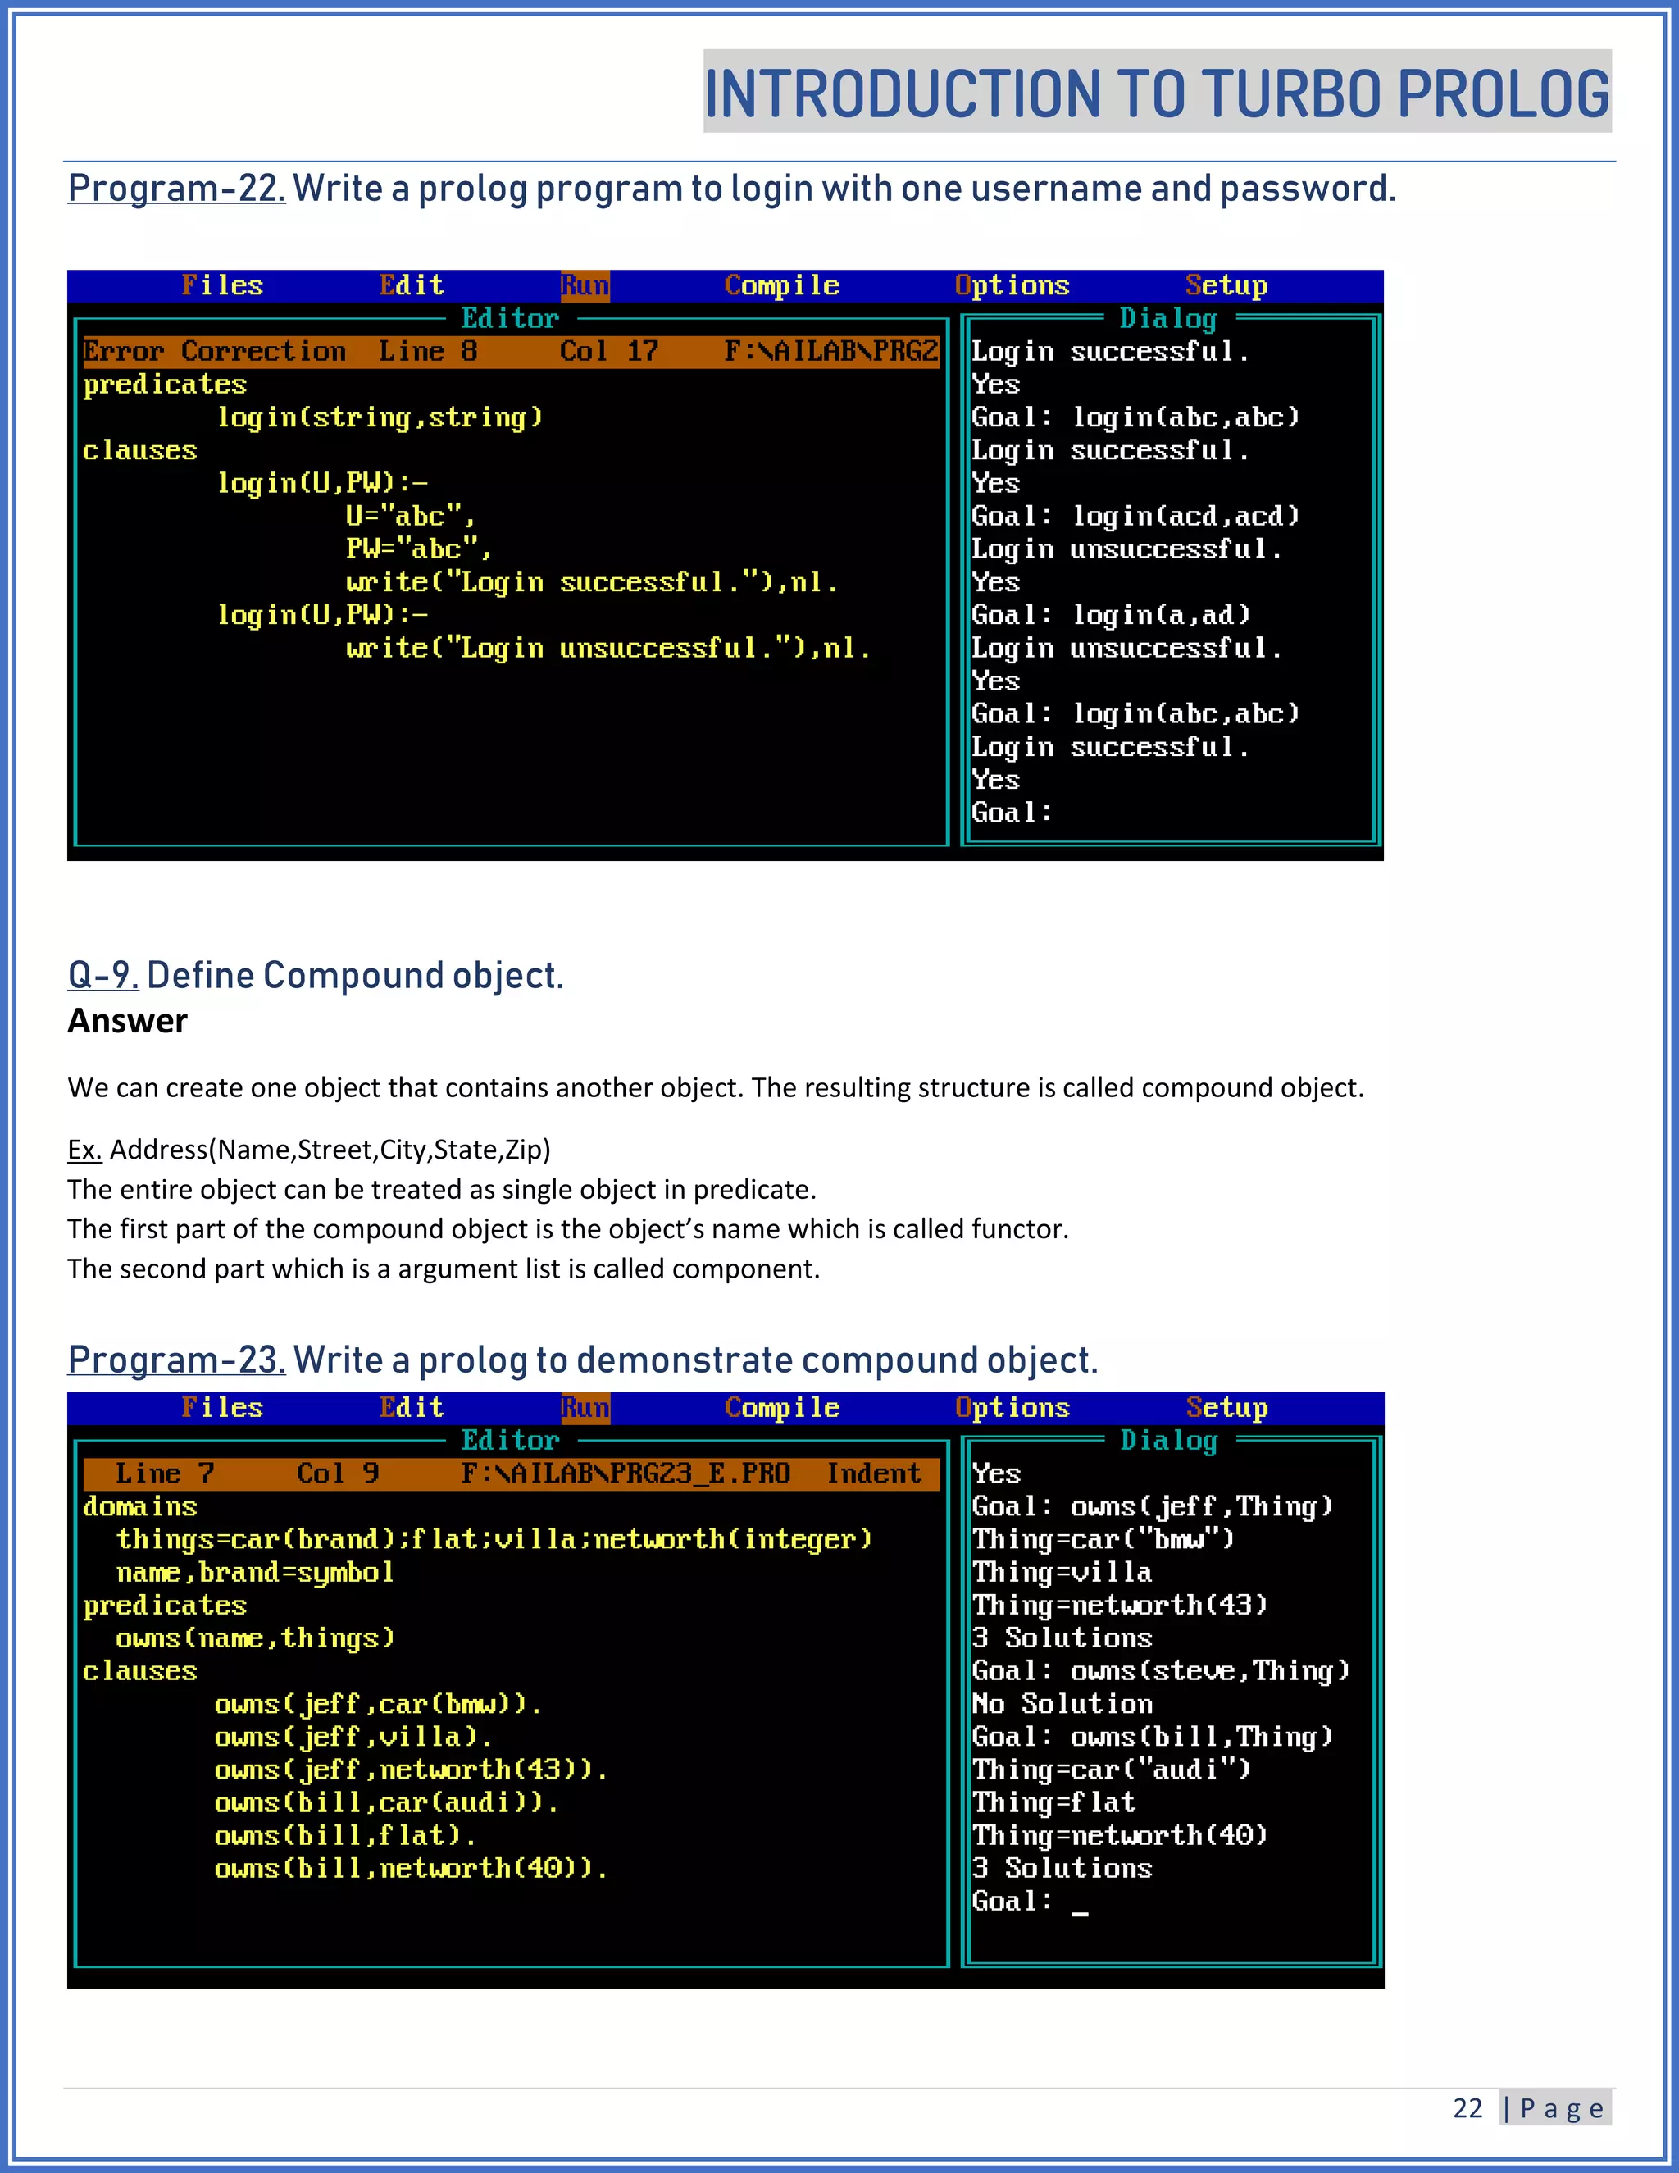Click the second Dialog panel title
Image resolution: width=1679 pixels, height=2173 pixels.
point(1169,1441)
